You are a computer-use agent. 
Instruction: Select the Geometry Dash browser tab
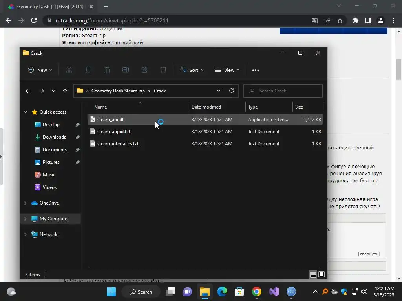pyautogui.click(x=51, y=7)
